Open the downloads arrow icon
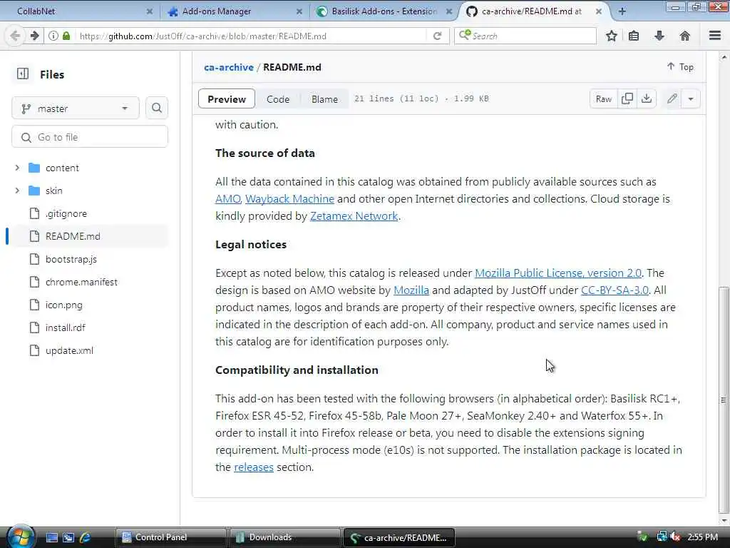This screenshot has height=548, width=730. pyautogui.click(x=659, y=36)
